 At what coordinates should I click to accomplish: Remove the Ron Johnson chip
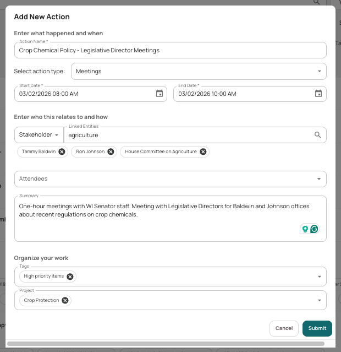tap(111, 151)
